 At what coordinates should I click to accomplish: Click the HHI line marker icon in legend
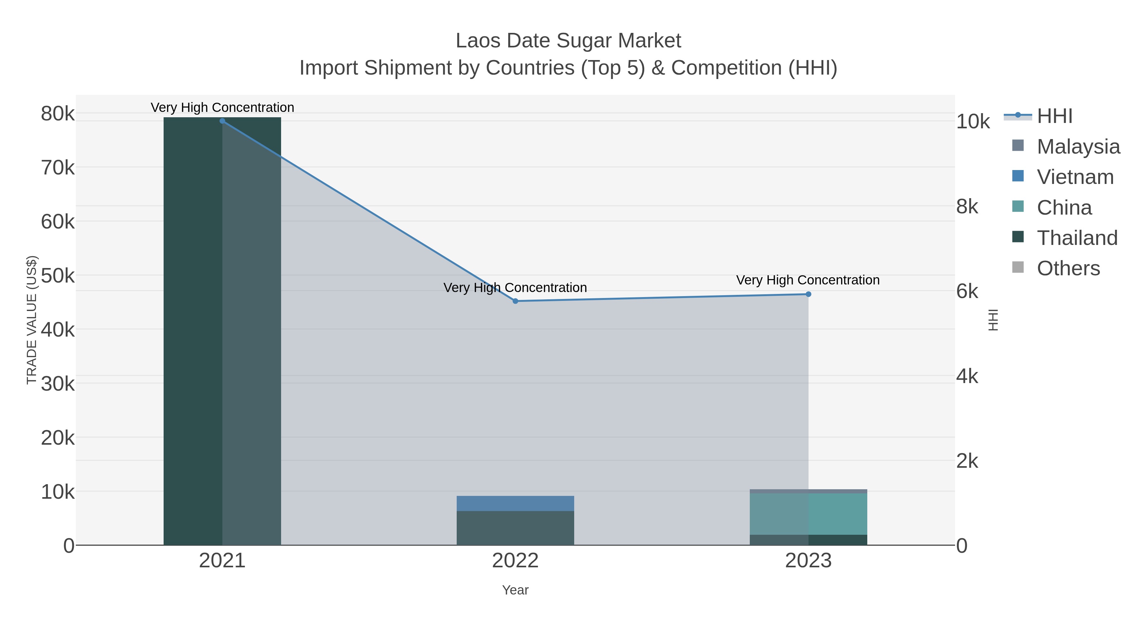click(1018, 115)
